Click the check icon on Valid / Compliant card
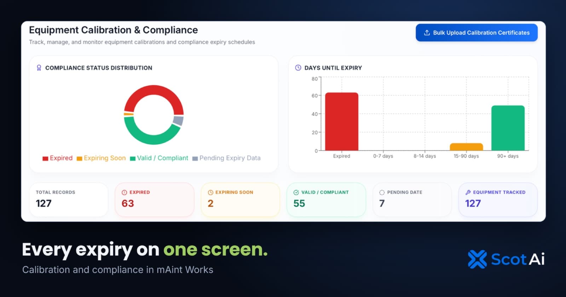566x297 pixels. coord(296,192)
